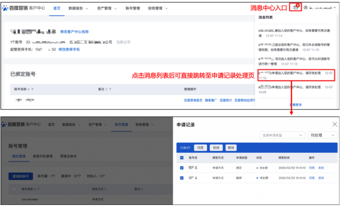
Task: Click 同意 in the 解绑 request row
Action: 312,178
